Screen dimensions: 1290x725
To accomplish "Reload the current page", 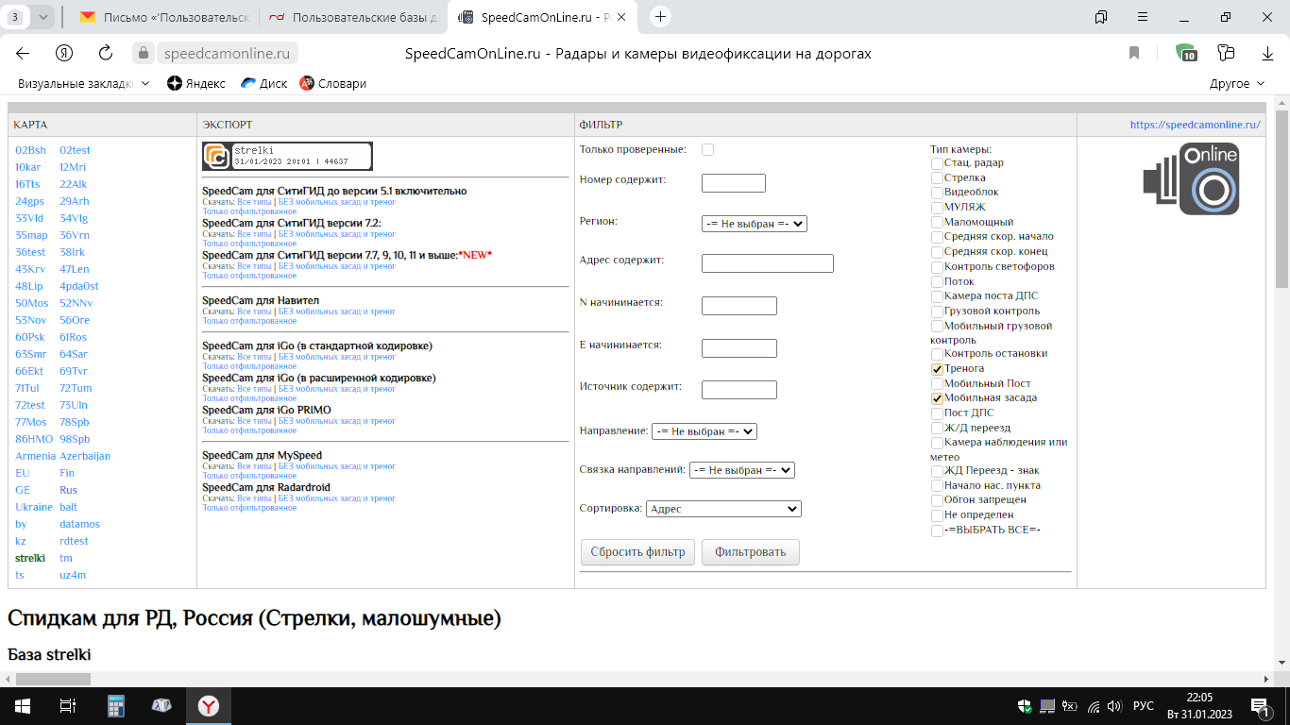I will tap(106, 53).
